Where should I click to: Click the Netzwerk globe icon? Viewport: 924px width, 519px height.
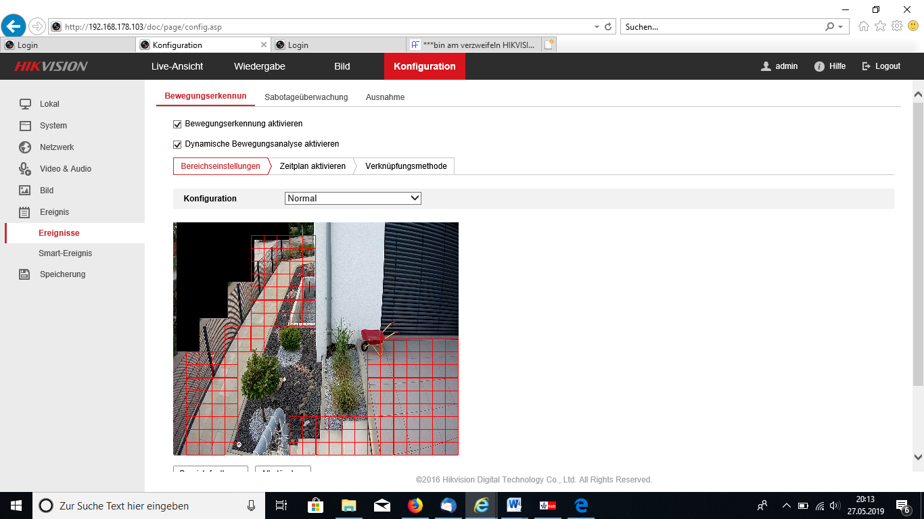[25, 147]
